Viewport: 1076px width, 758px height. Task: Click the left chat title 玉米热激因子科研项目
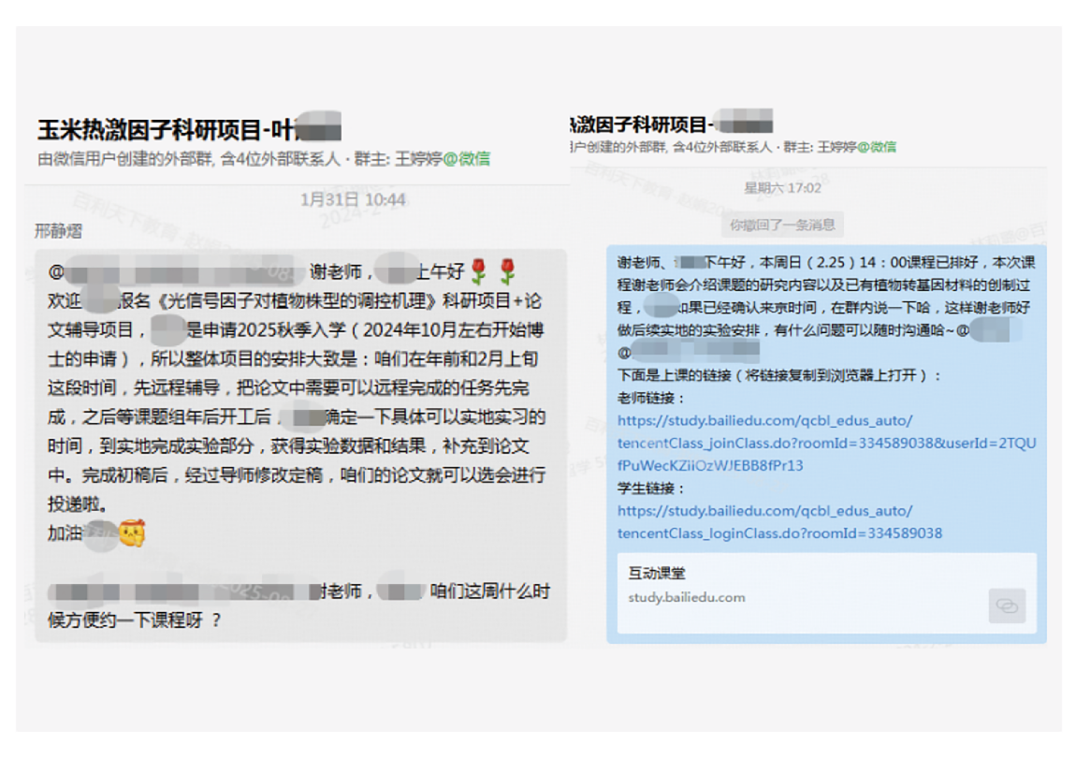point(159,128)
